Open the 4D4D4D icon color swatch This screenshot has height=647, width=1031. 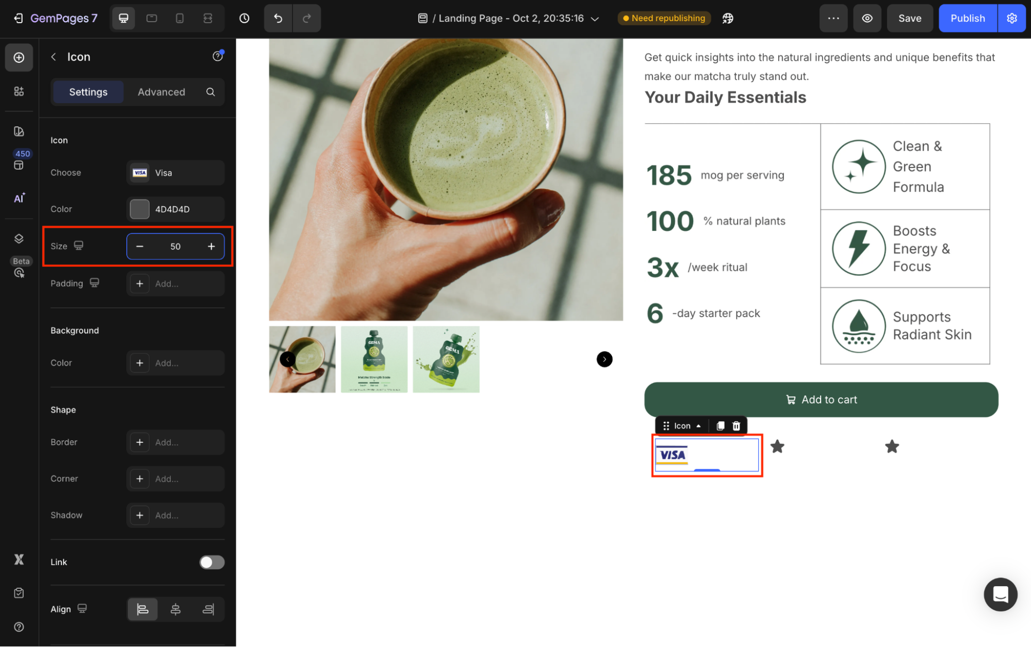coord(140,209)
